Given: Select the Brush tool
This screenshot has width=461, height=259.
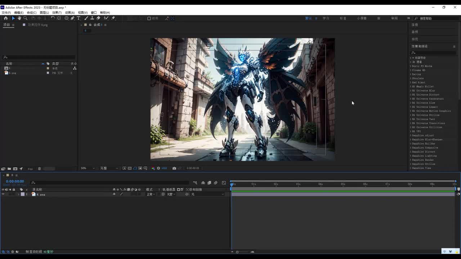Looking at the screenshot, I should tap(86, 18).
